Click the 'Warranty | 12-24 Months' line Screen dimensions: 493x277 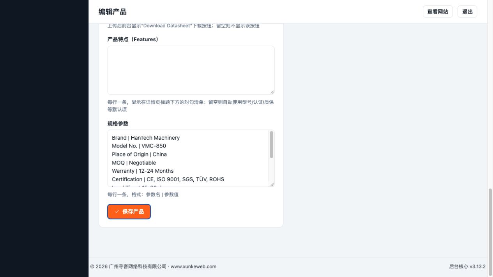pos(143,171)
